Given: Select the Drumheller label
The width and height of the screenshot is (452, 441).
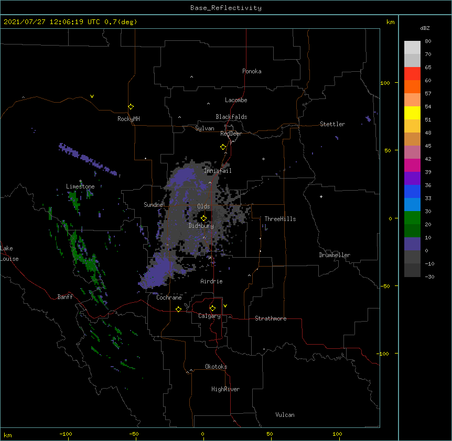Looking at the screenshot, I should (335, 255).
